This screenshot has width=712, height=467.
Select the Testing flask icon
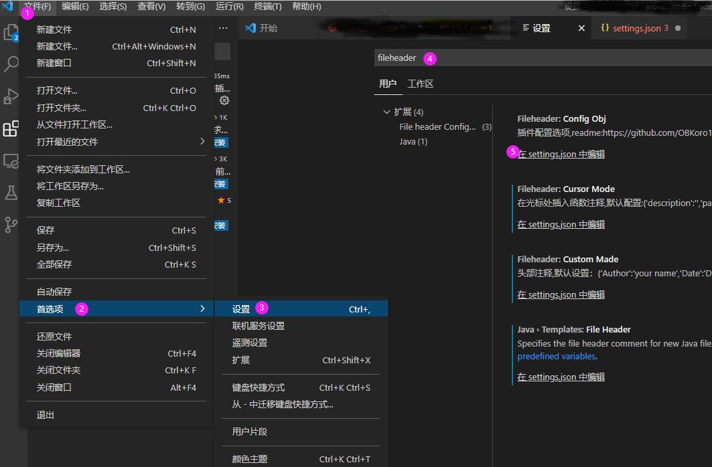pos(10,193)
